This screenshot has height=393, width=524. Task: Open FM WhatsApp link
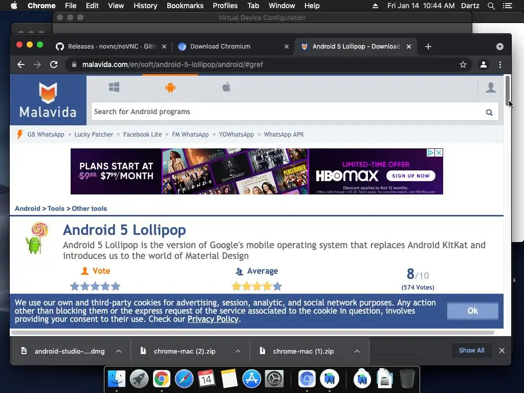(x=190, y=135)
